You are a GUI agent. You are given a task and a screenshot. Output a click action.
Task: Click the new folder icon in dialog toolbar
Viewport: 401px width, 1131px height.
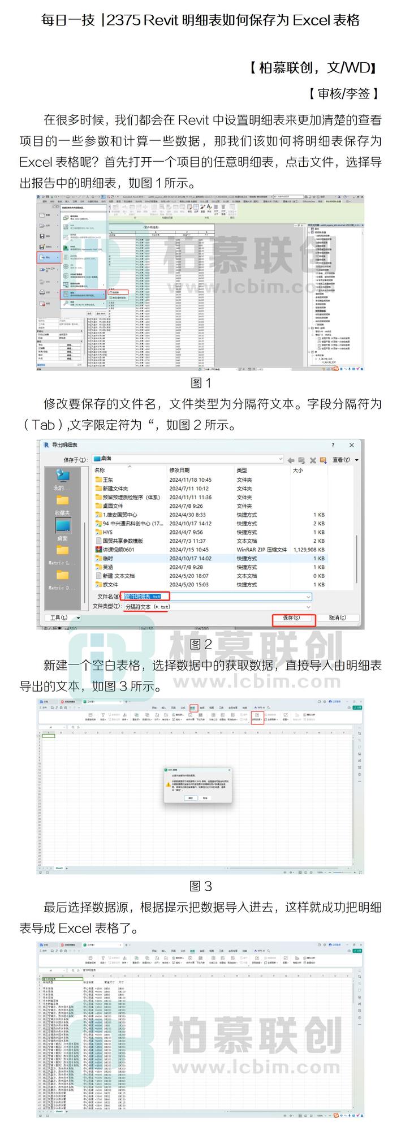pyautogui.click(x=323, y=460)
